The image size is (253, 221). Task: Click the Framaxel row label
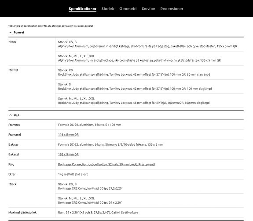(15, 135)
